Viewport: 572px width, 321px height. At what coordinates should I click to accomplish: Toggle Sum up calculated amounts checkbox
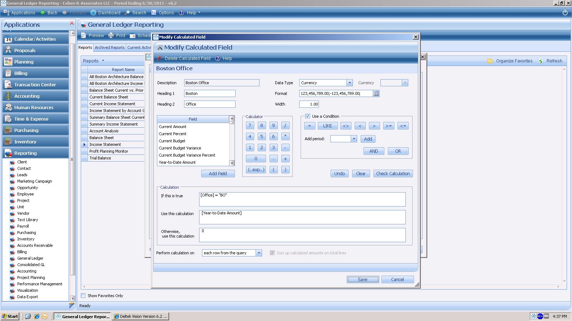[x=272, y=253]
